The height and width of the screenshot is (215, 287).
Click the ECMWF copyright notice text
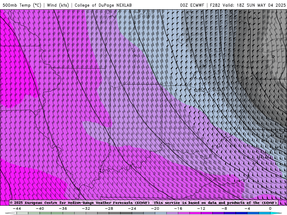143,202
